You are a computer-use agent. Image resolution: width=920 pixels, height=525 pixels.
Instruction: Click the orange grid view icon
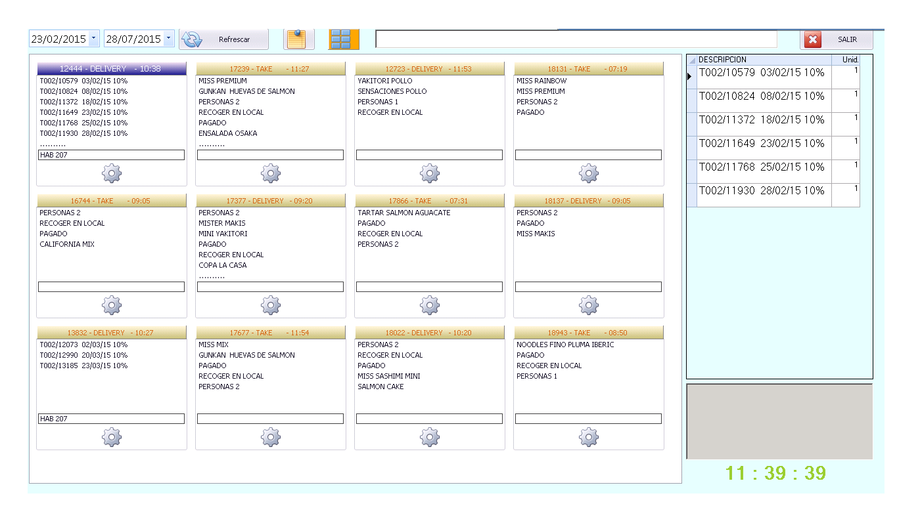(x=344, y=39)
